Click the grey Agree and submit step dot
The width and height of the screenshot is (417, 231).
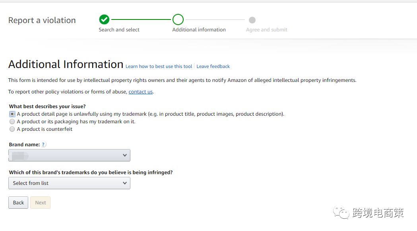pyautogui.click(x=252, y=20)
